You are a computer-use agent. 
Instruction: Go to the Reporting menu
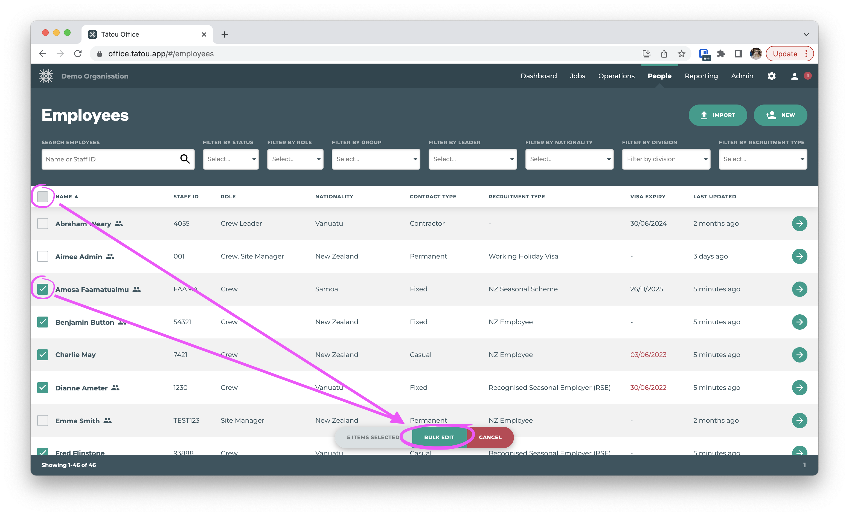click(701, 76)
